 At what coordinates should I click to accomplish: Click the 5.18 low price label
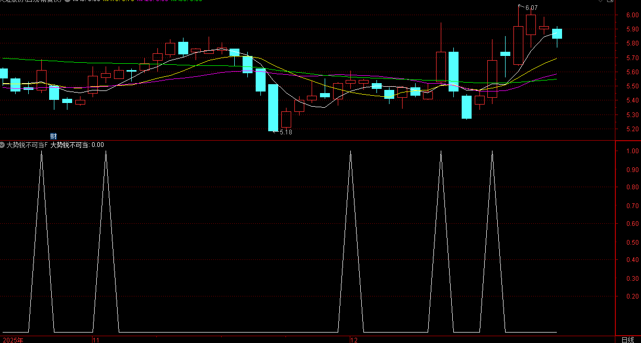tap(286, 132)
